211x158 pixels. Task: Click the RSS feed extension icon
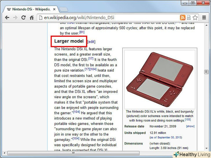coord(183,18)
